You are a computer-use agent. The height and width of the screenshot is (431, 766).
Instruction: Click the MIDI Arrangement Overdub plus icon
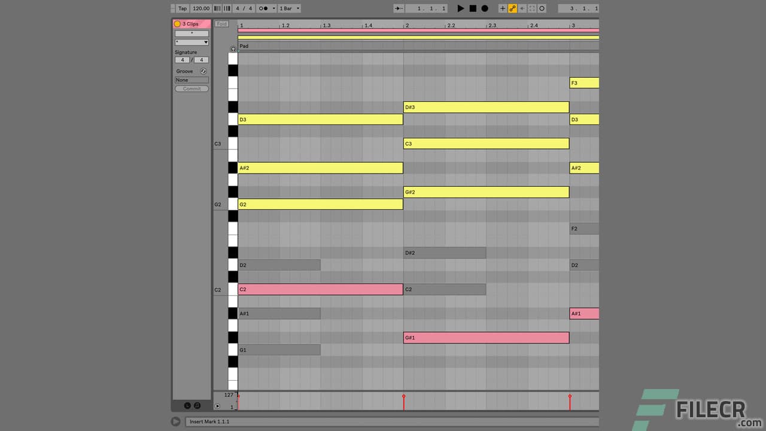[503, 8]
